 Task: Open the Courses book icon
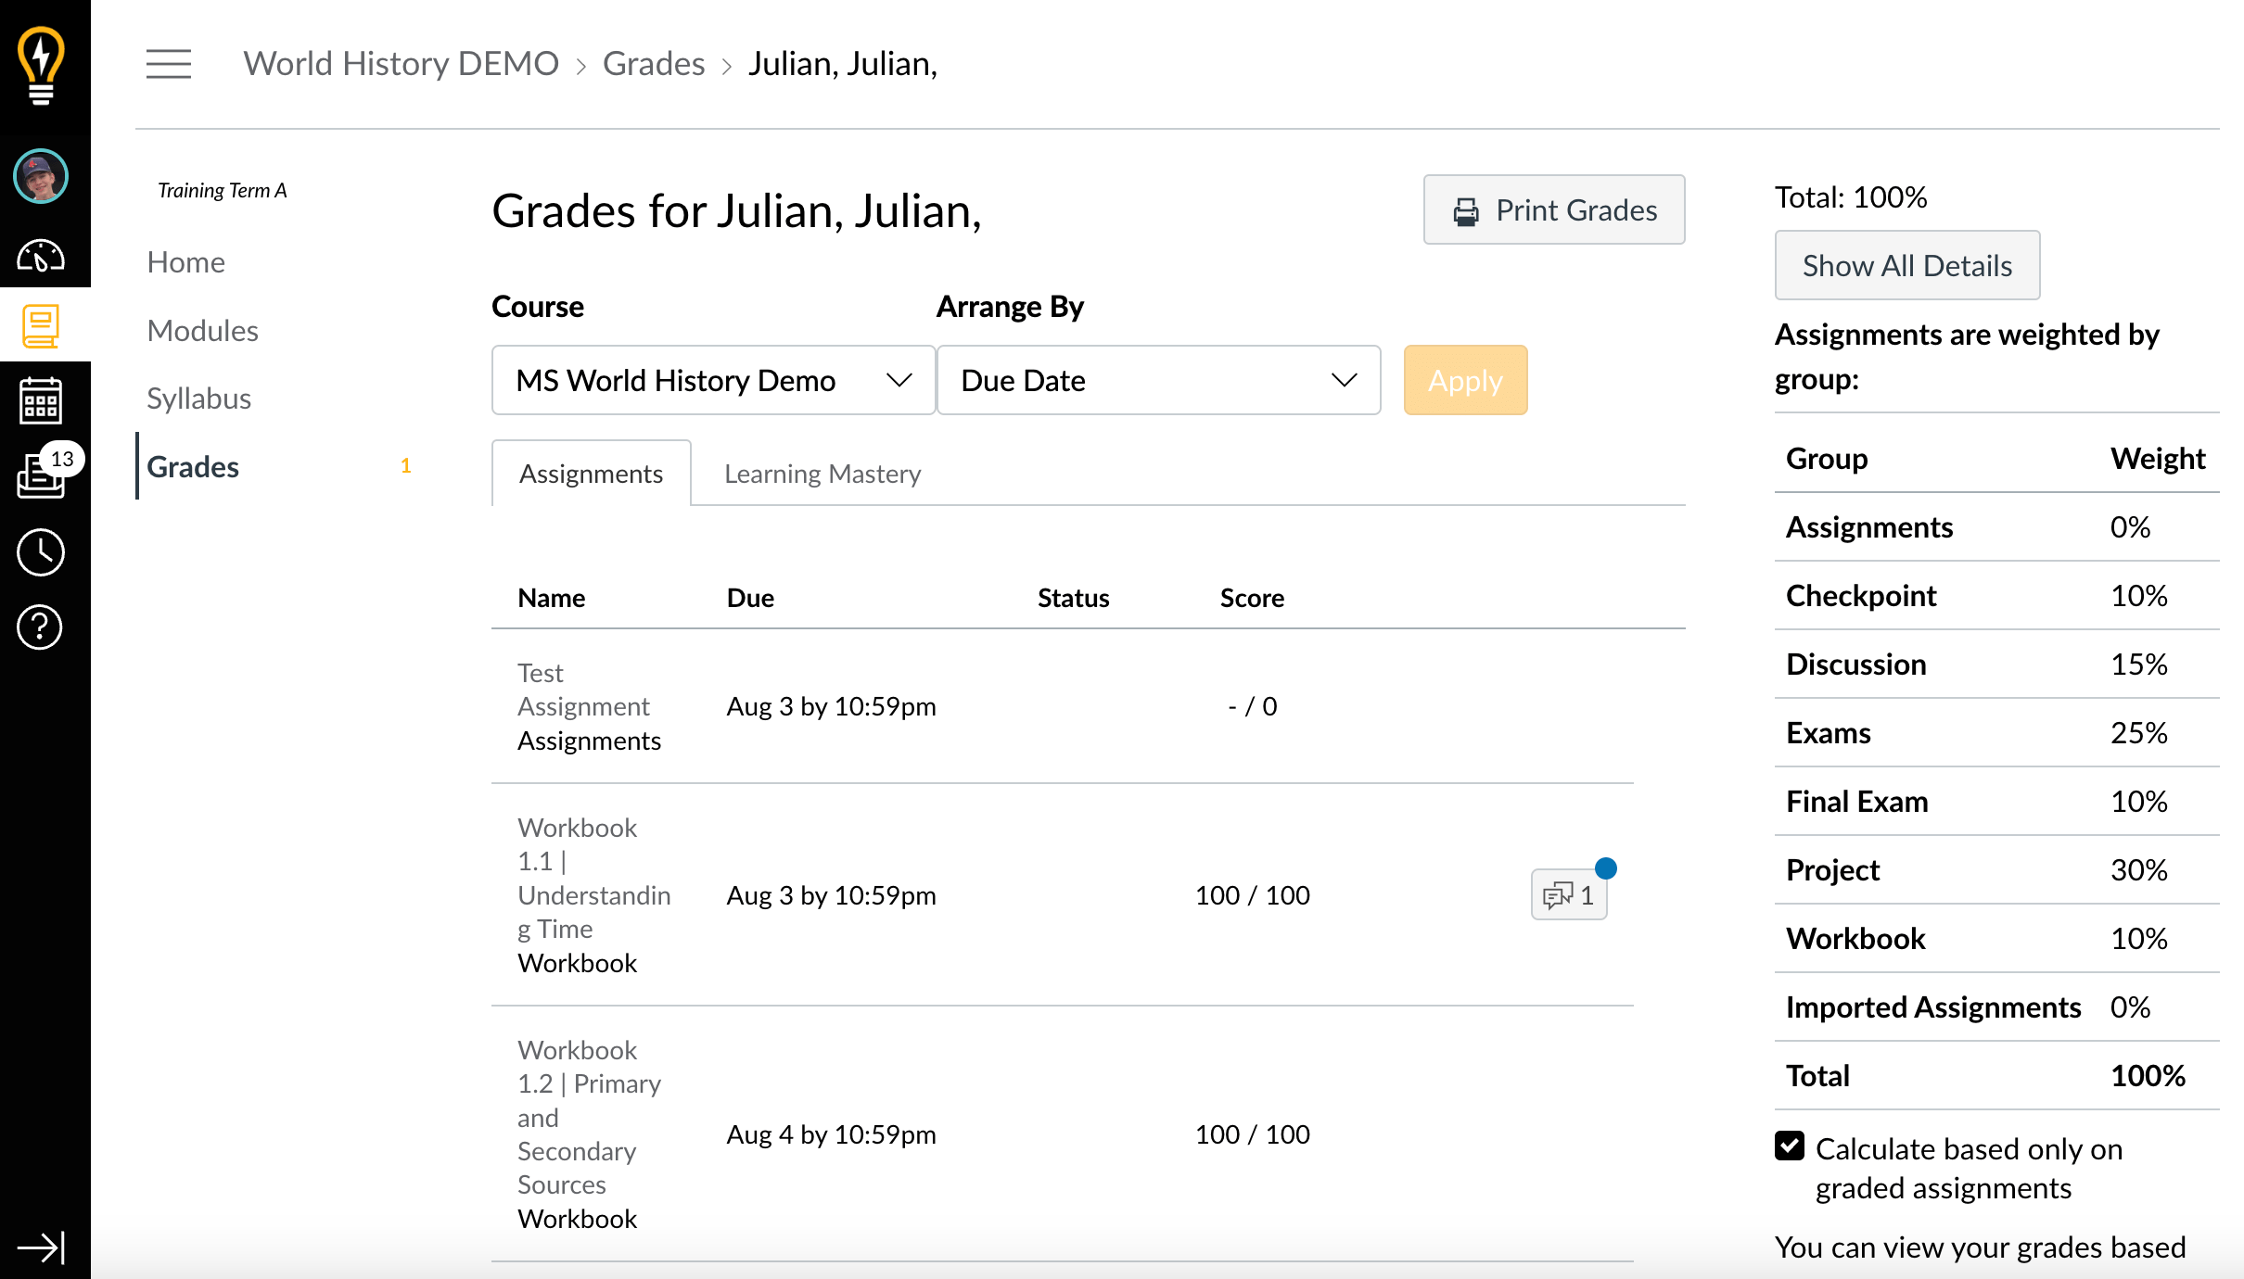(41, 326)
